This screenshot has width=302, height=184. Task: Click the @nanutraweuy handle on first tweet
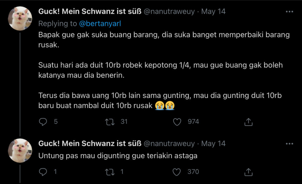pyautogui.click(x=169, y=12)
